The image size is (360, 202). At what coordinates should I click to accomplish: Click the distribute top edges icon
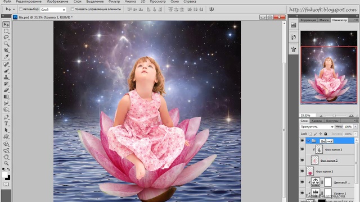click(170, 10)
